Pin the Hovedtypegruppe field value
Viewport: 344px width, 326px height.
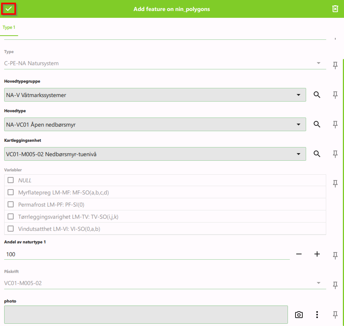point(335,95)
